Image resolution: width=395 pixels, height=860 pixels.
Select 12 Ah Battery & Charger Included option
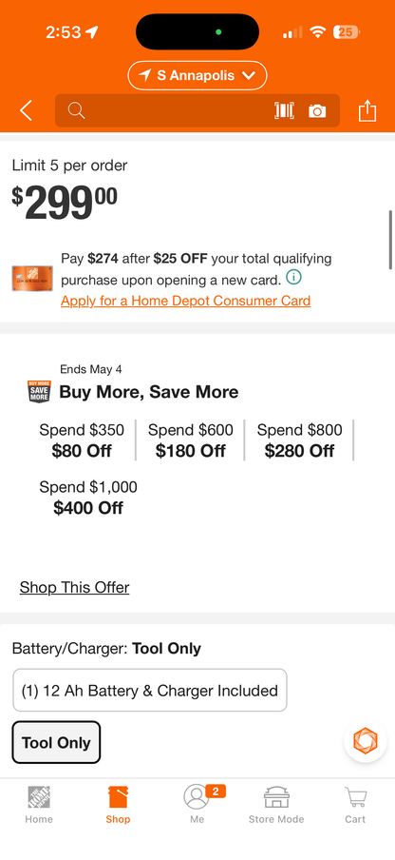coord(150,690)
